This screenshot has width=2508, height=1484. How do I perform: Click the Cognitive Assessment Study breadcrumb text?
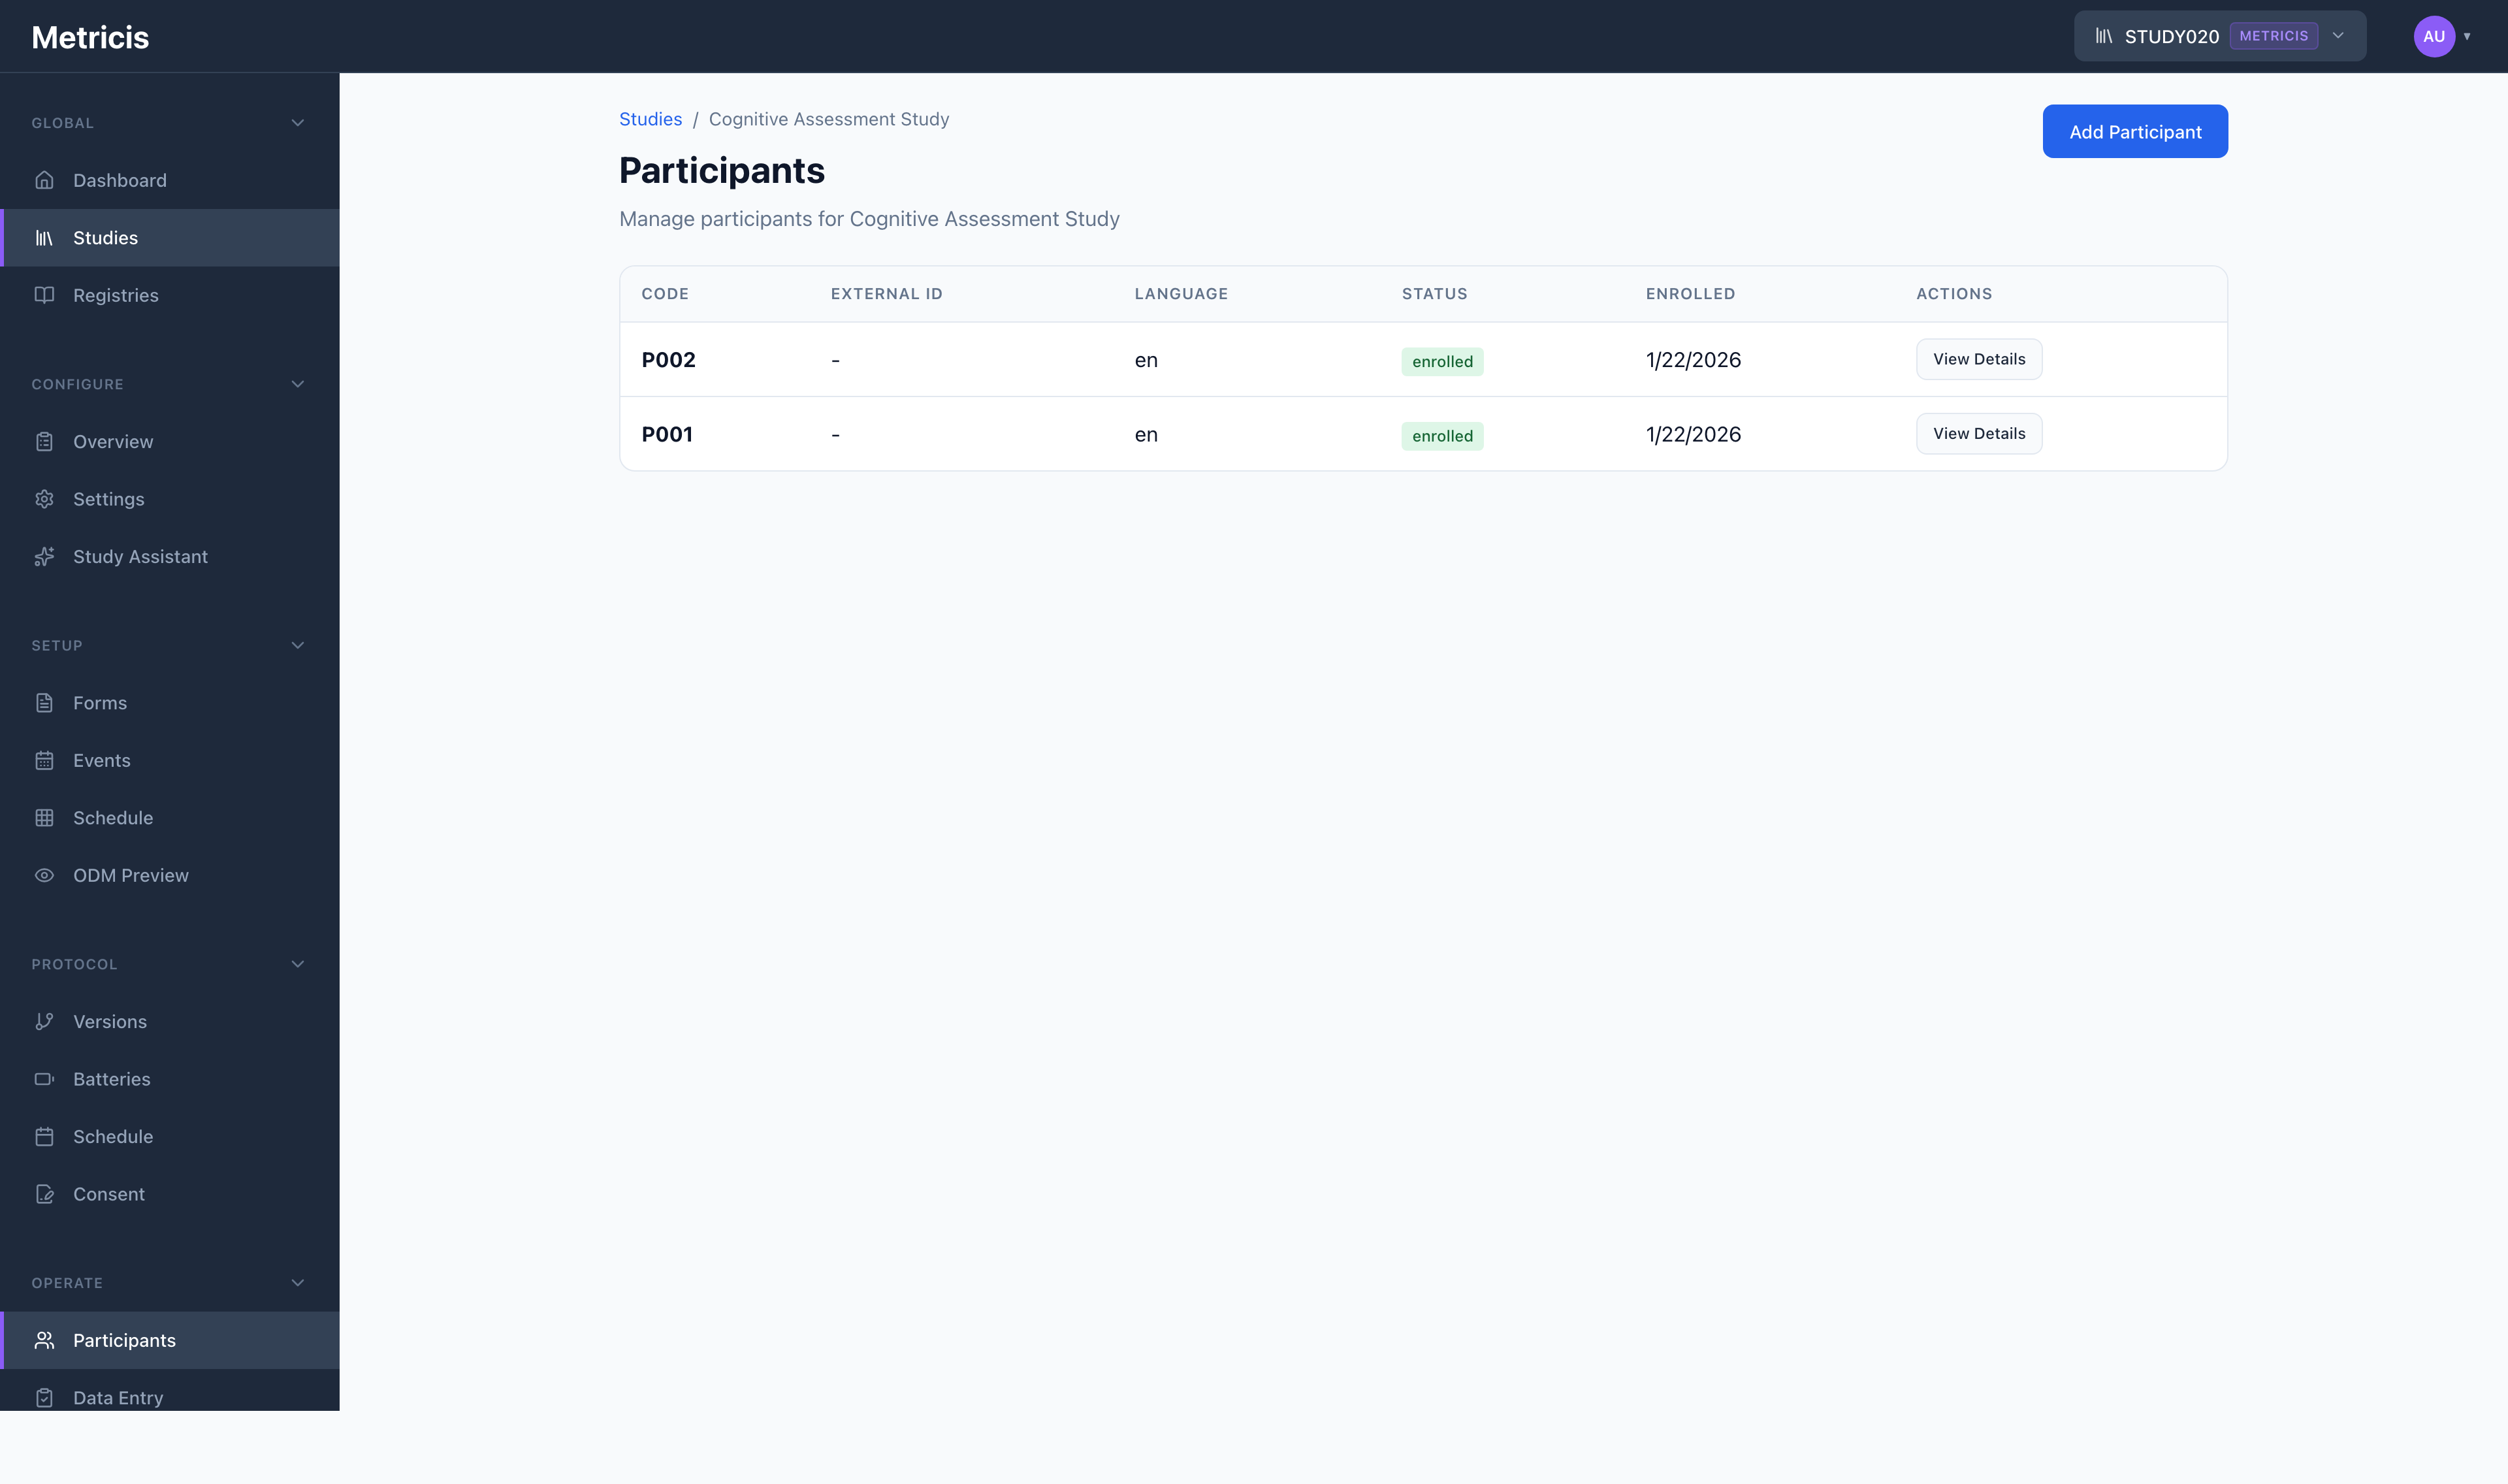pyautogui.click(x=829, y=119)
